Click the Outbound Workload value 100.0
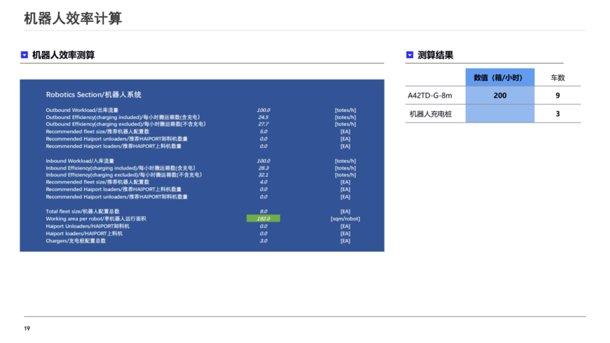 (x=263, y=110)
